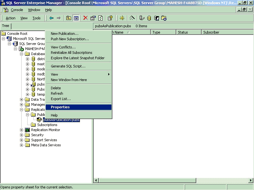The image size is (254, 190).
Task: Select the Tree tab
Action: pos(6,26)
